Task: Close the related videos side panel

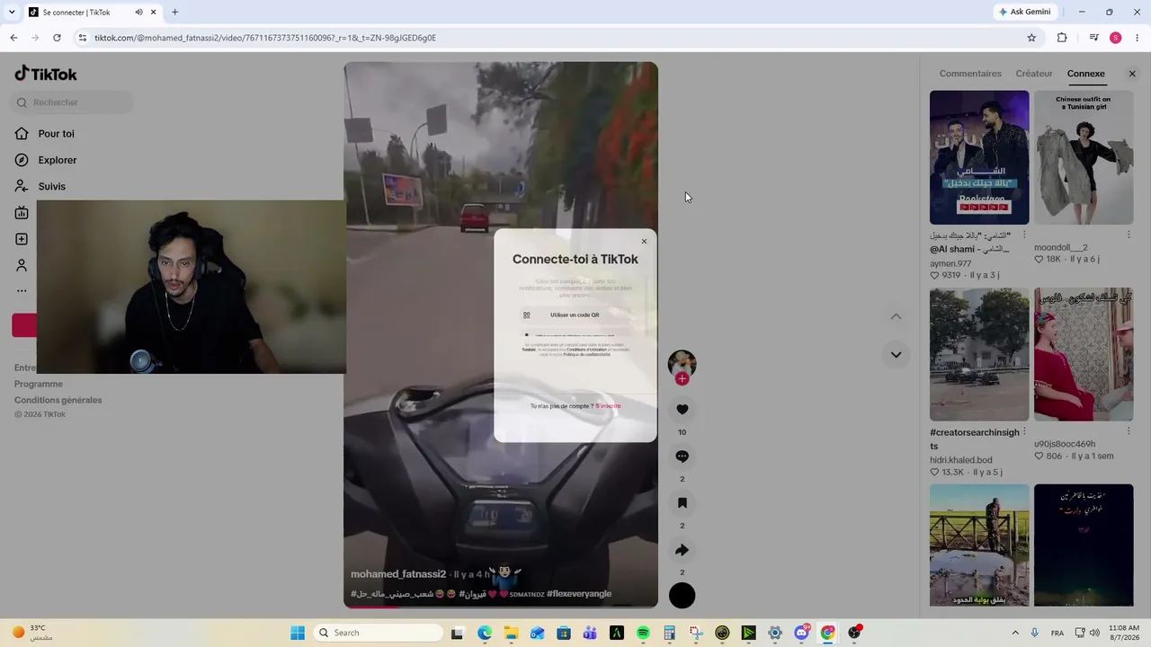Action: [x=1132, y=74]
